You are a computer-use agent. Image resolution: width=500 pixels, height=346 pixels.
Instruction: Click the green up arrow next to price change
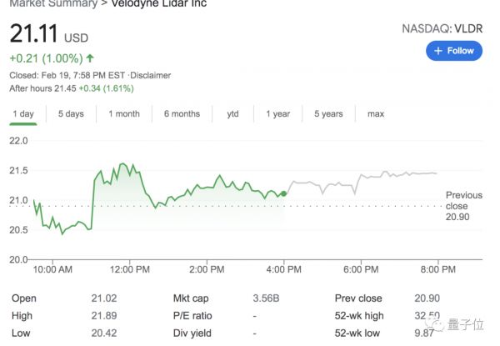tap(90, 58)
